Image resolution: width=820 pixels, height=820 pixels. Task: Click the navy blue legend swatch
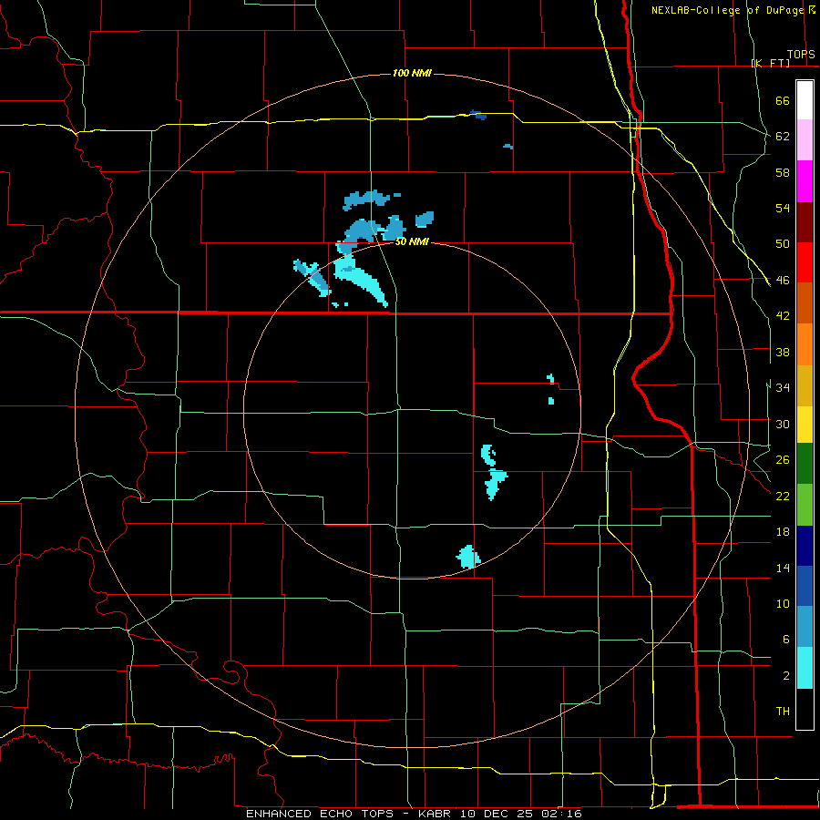point(805,546)
